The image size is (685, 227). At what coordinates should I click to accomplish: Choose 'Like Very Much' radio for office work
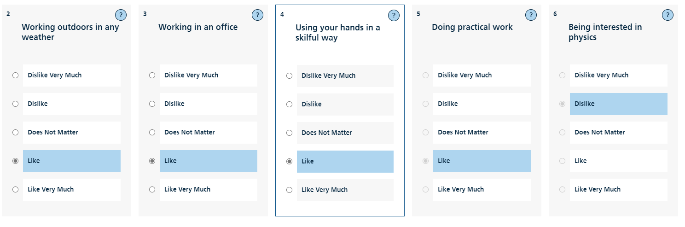coord(152,189)
